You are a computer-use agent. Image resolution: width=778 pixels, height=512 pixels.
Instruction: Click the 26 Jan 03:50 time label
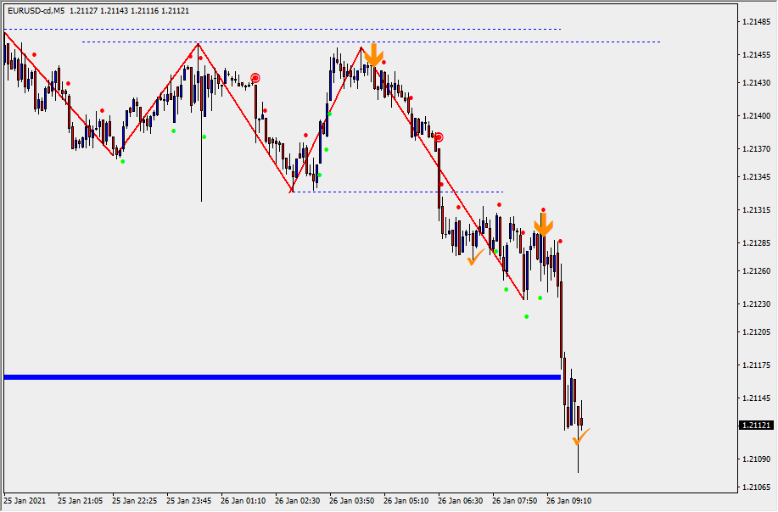tap(352, 500)
